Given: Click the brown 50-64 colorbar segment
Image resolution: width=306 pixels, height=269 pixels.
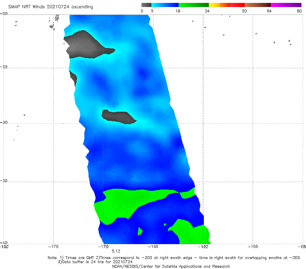Looking at the screenshot, I should [258, 5].
